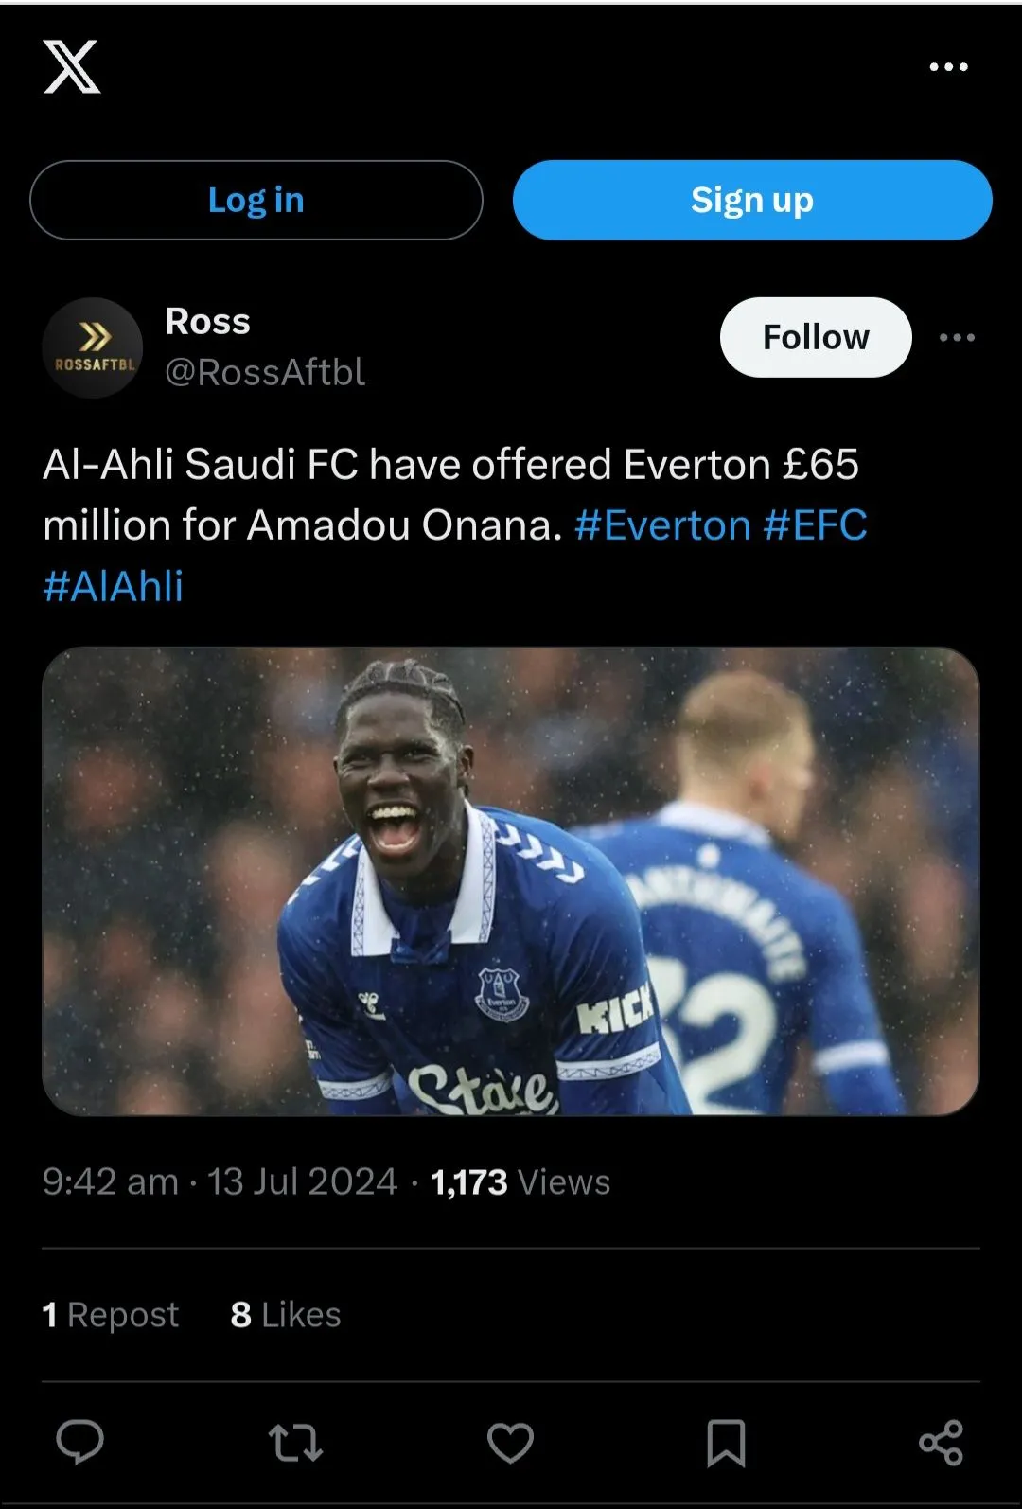Expand the tweet's more options menu
The image size is (1022, 1509).
coord(957,338)
